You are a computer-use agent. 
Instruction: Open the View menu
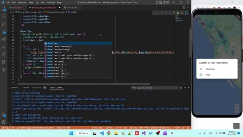tap(31, 3)
